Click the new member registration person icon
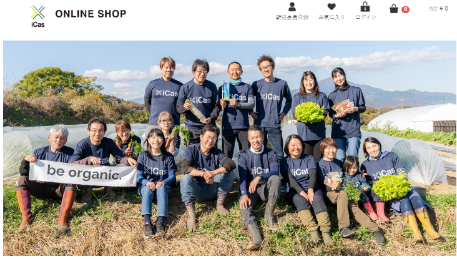Screen dimensions: 457x259 (292, 7)
